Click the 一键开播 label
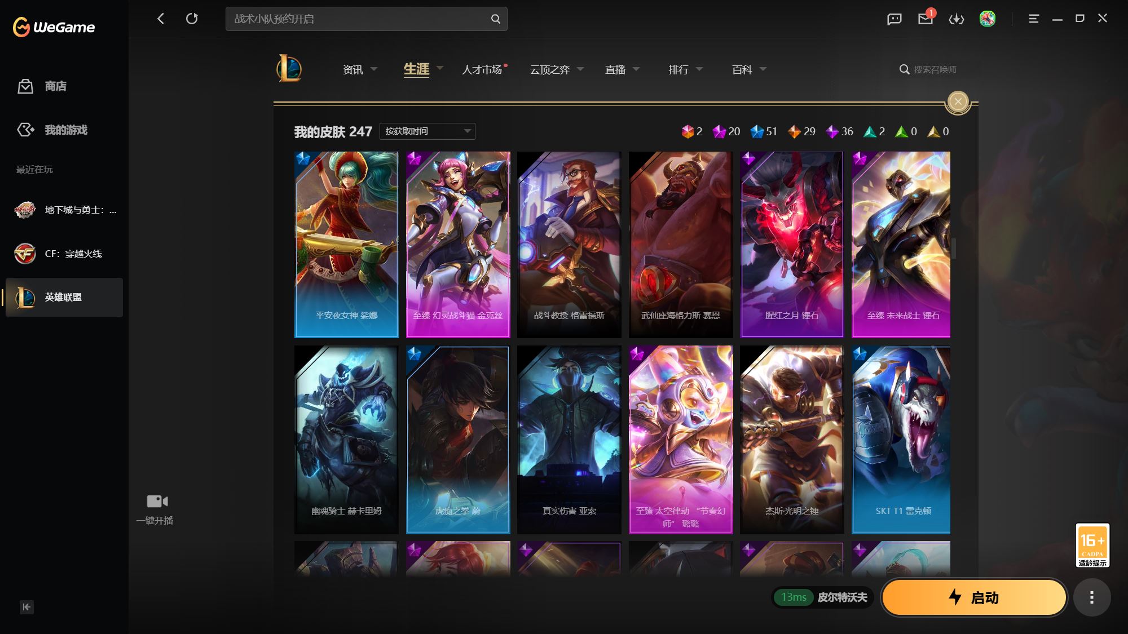 tap(155, 521)
